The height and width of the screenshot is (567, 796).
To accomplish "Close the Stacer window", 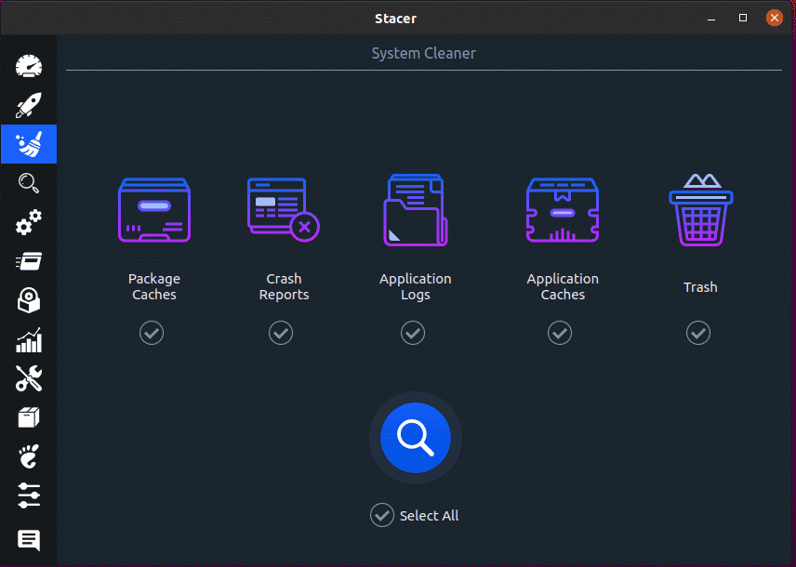I will (775, 19).
